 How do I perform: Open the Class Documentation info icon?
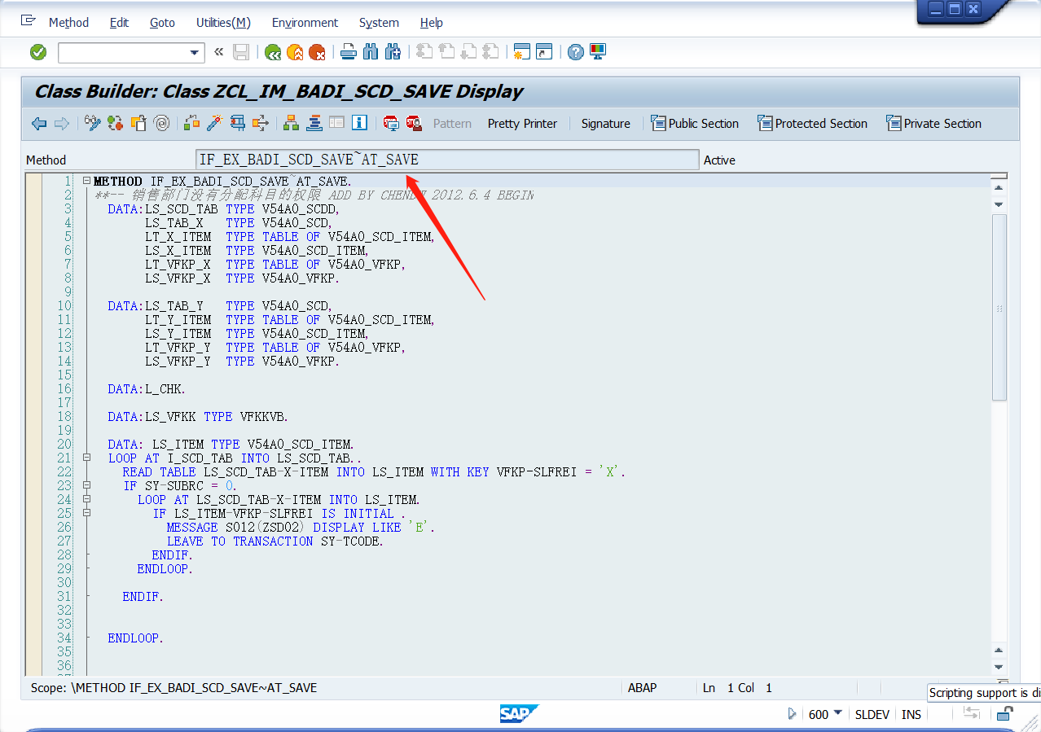pyautogui.click(x=358, y=123)
